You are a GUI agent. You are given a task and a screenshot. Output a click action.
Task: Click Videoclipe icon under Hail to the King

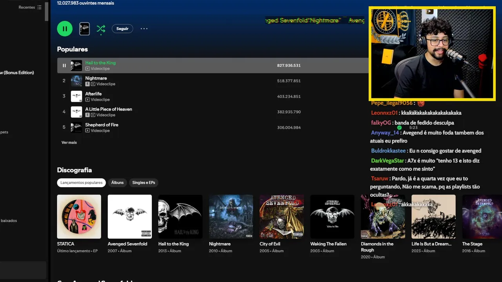point(87,69)
